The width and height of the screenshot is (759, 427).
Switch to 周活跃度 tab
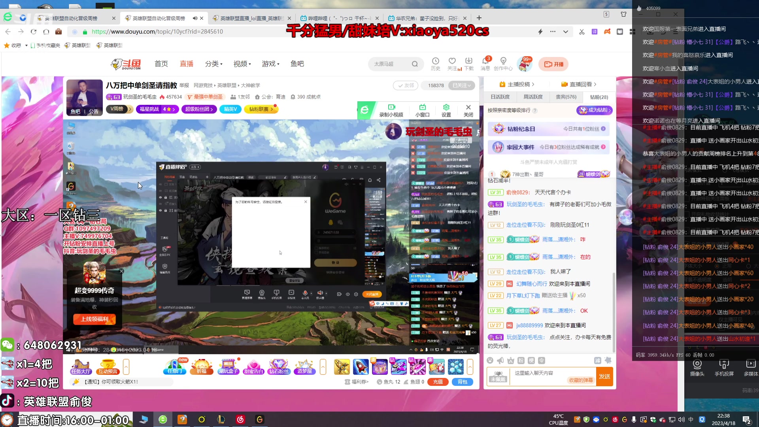pyautogui.click(x=533, y=97)
